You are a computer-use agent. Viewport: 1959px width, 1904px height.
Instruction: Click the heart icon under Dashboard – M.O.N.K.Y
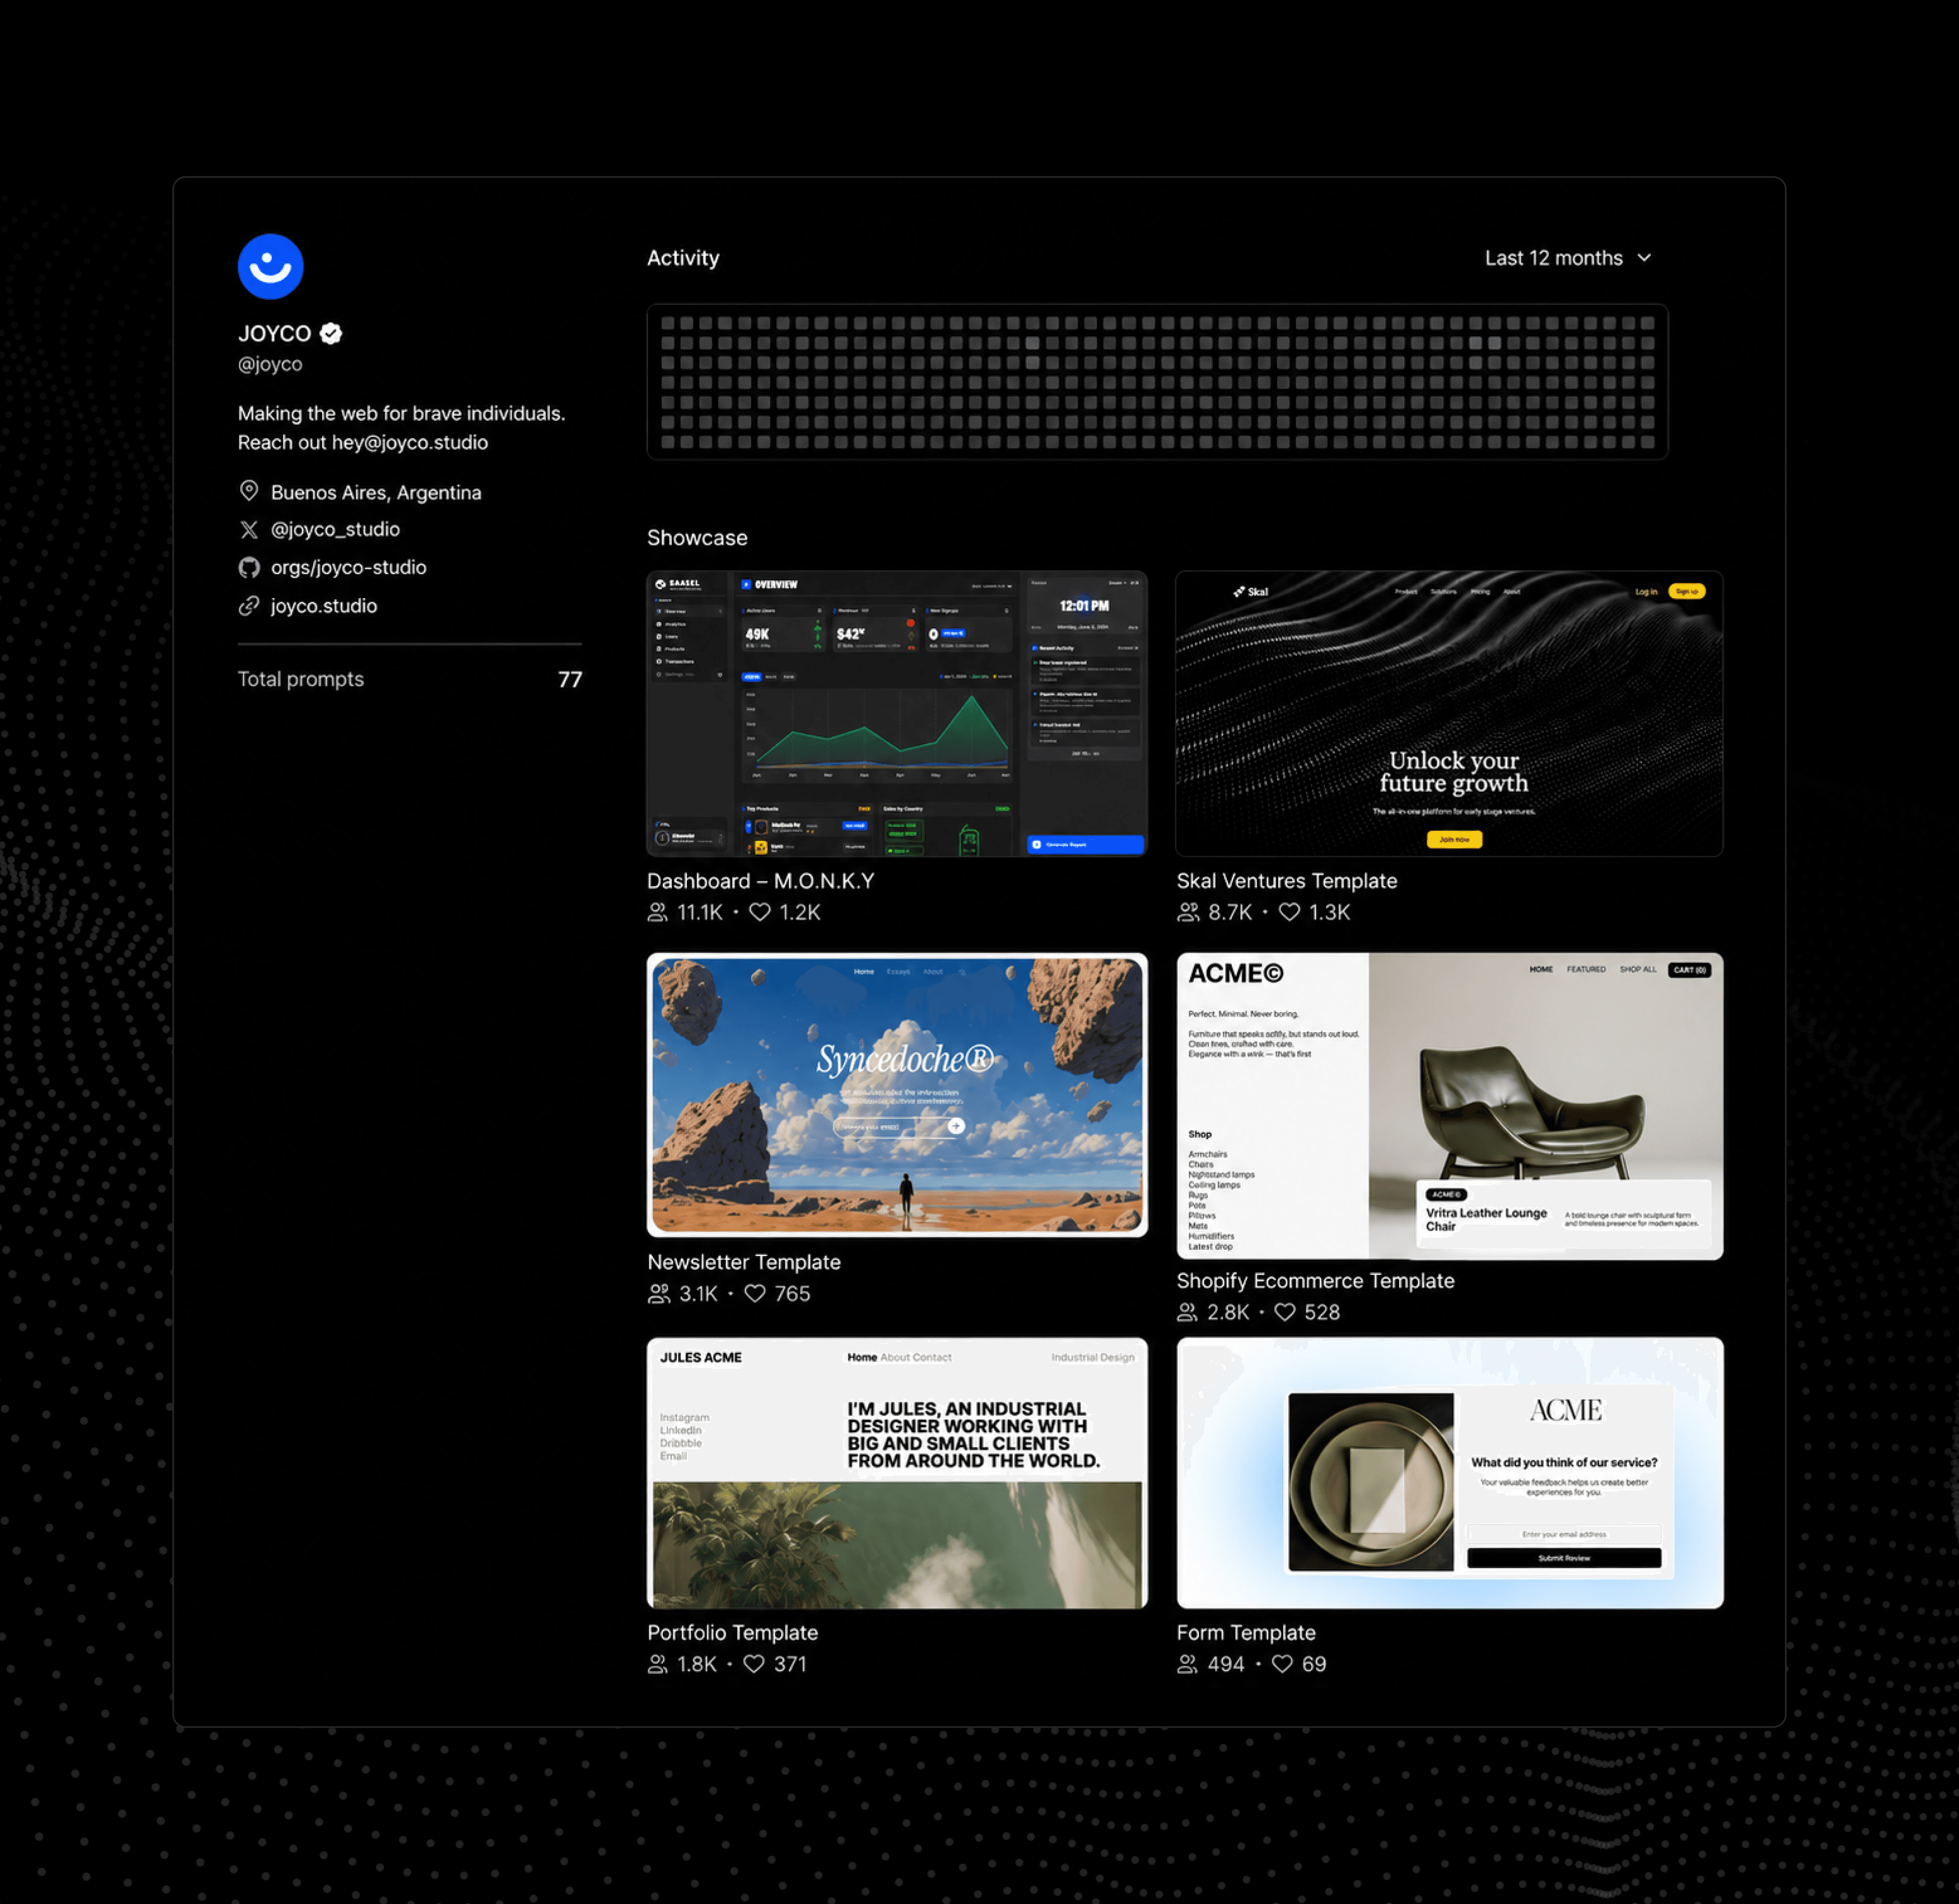coord(760,912)
